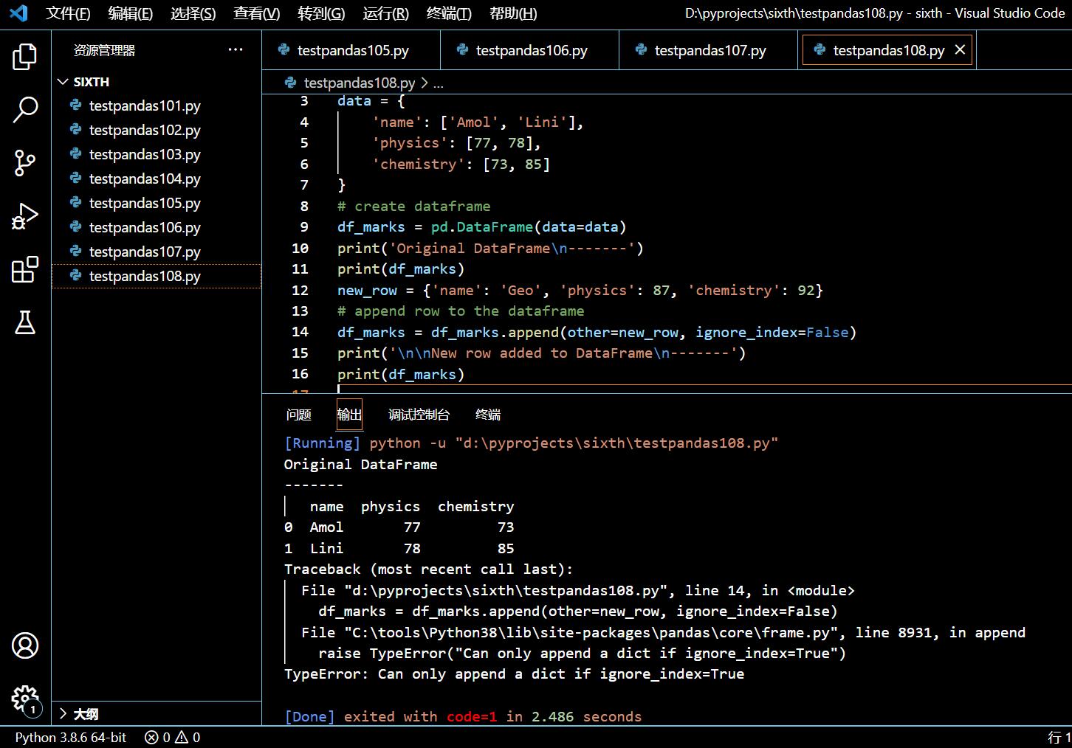Open the Search view icon
Image resolution: width=1072 pixels, height=748 pixels.
tap(25, 109)
